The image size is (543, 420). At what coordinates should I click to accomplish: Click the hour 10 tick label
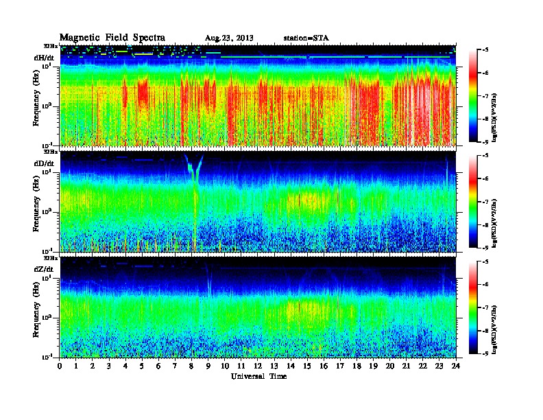pyautogui.click(x=224, y=366)
